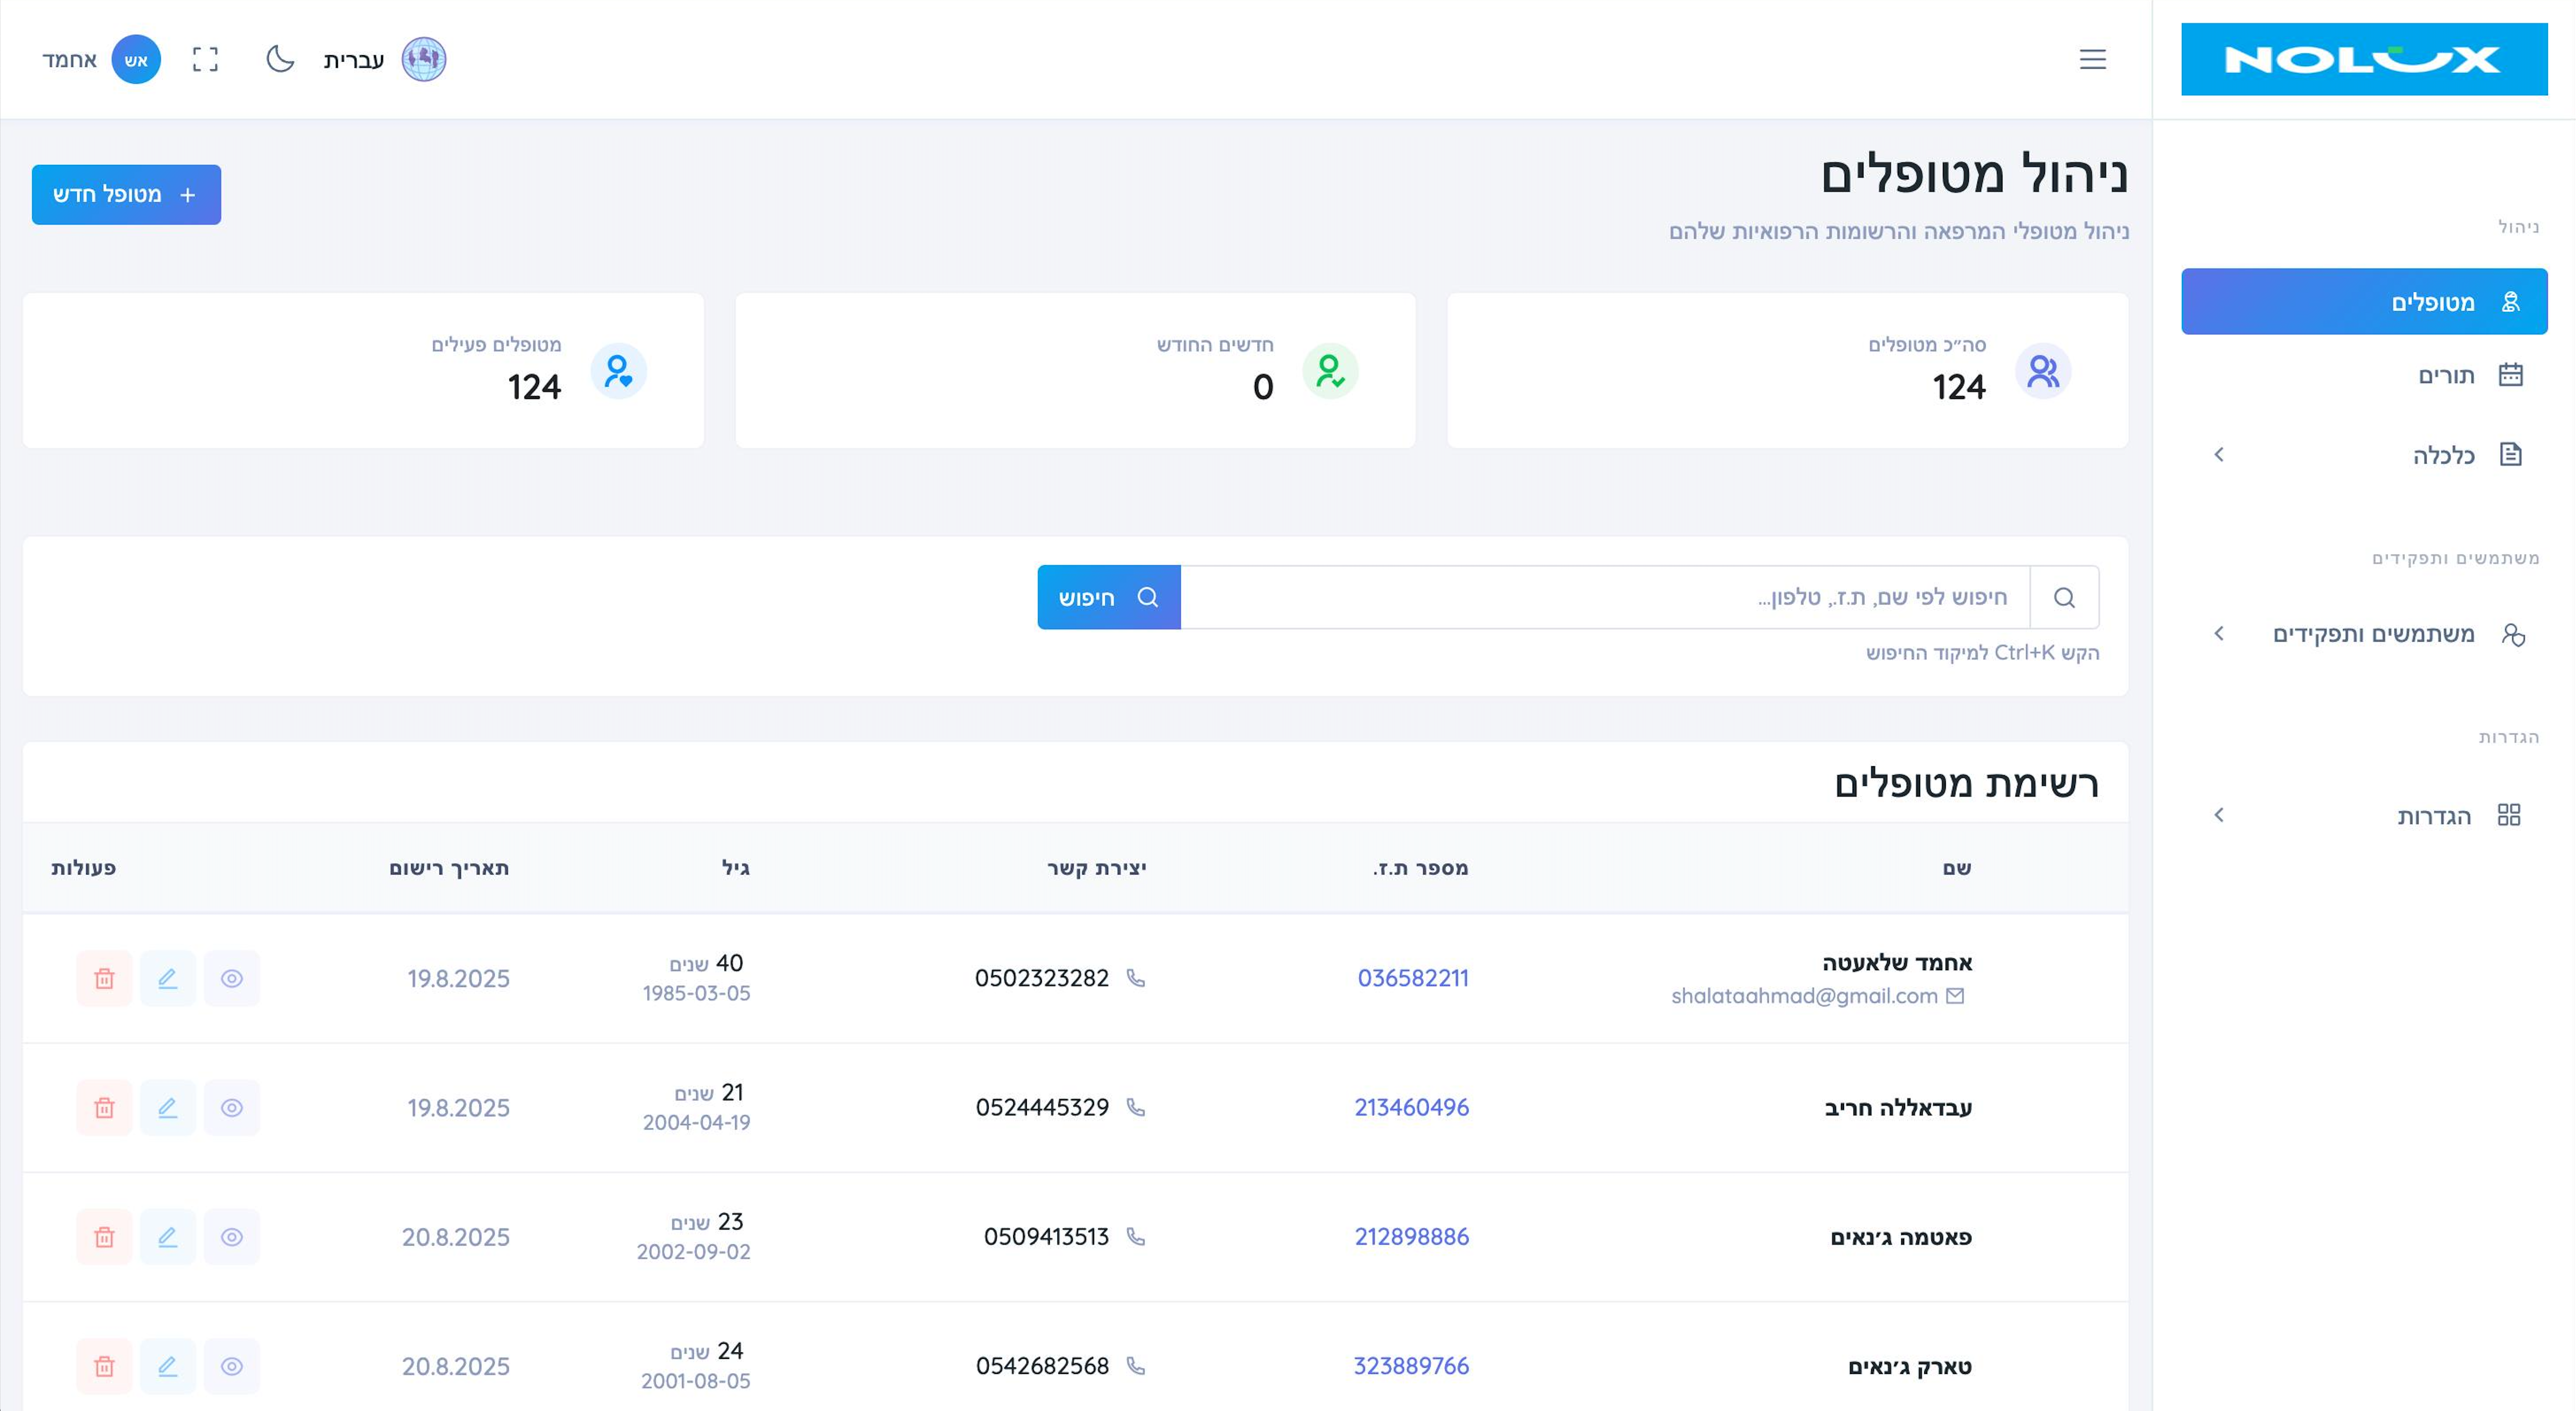Delete patient פאטמה ג'נאים using trash icon
Viewport: 2576px width, 1411px height.
(x=104, y=1237)
